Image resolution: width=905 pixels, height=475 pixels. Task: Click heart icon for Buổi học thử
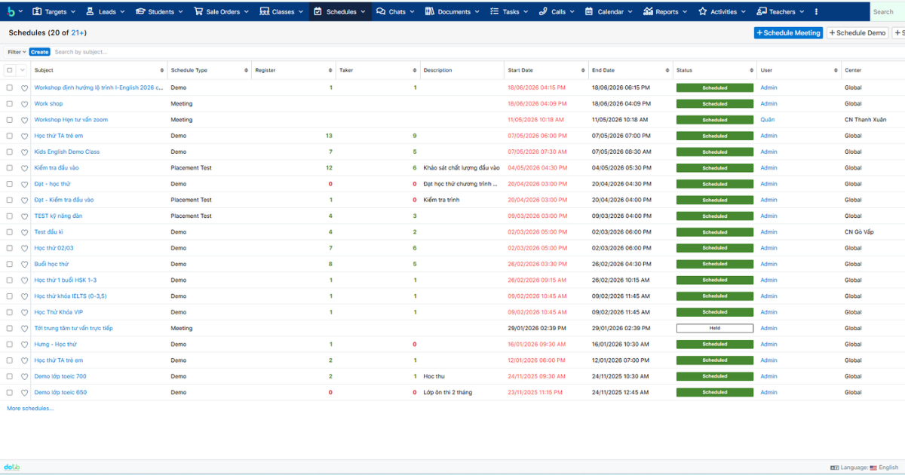24,265
